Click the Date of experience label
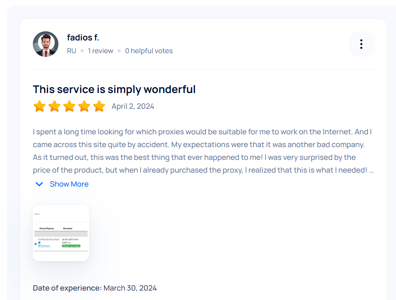This screenshot has height=300, width=396. [67, 288]
